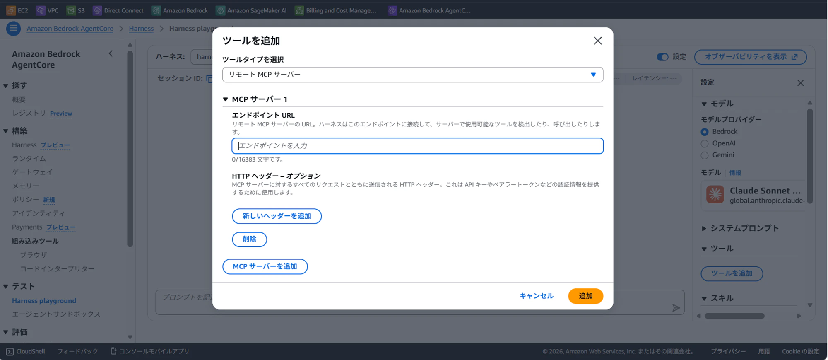
Task: Select Bedrock as model provider
Action: click(x=705, y=132)
